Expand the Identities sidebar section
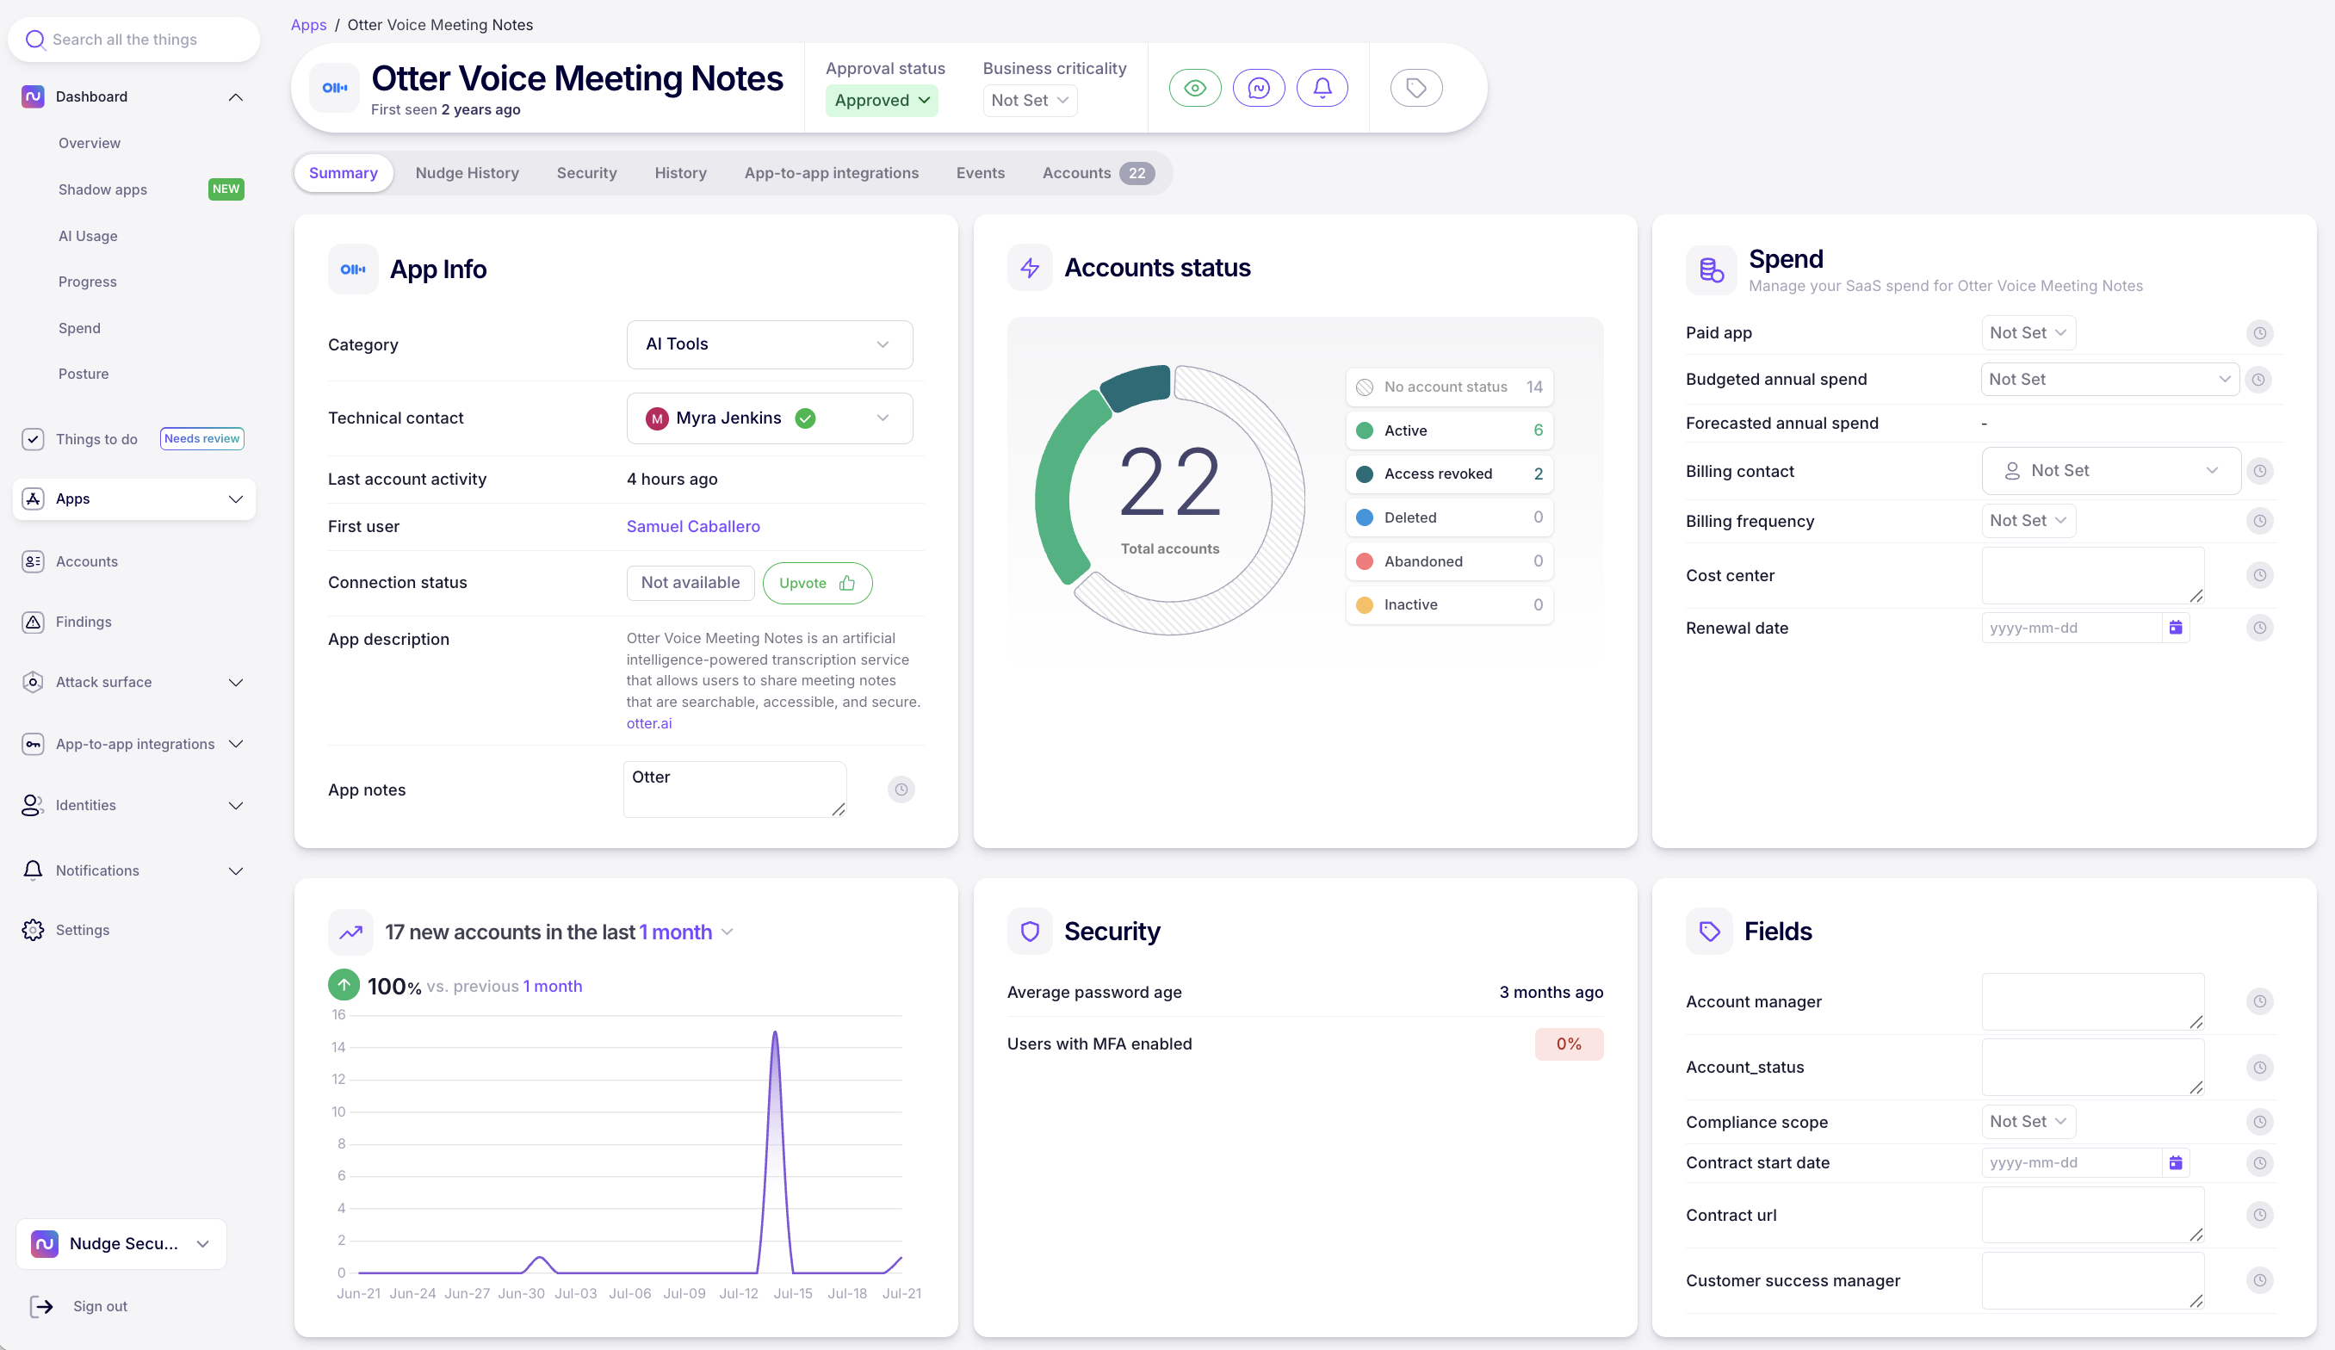The width and height of the screenshot is (2335, 1350). (x=235, y=805)
